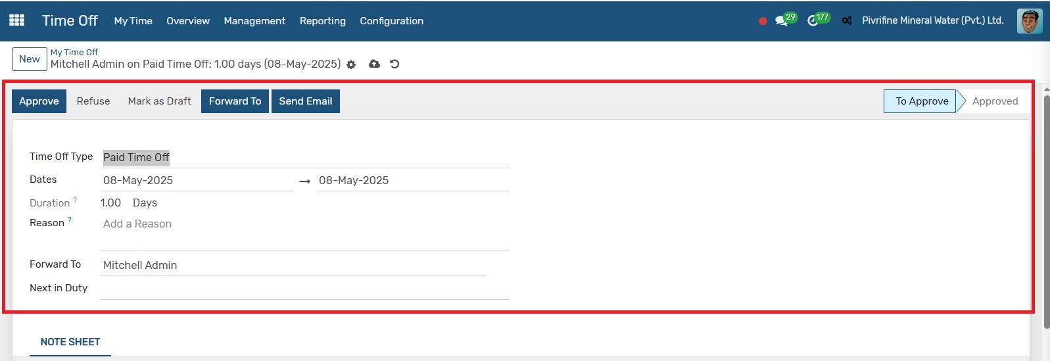The width and height of the screenshot is (1050, 361).
Task: Click the Send Email button
Action: [x=306, y=101]
